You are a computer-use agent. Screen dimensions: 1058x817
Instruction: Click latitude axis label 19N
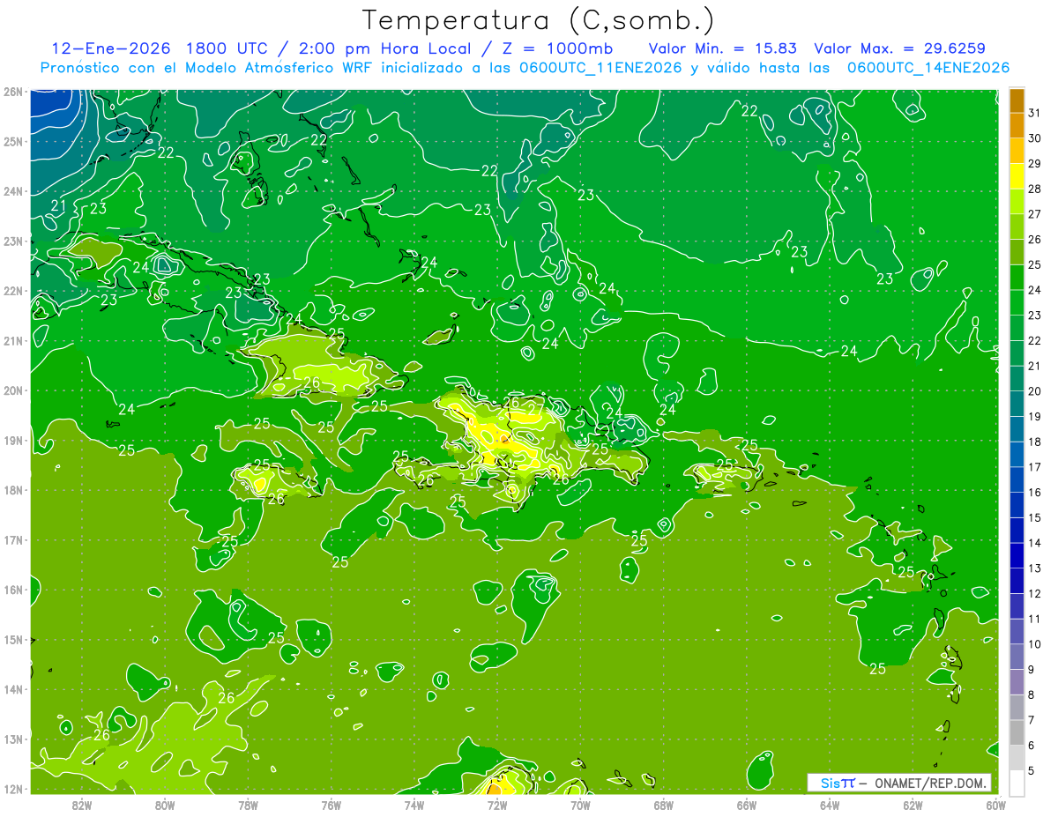tap(12, 440)
